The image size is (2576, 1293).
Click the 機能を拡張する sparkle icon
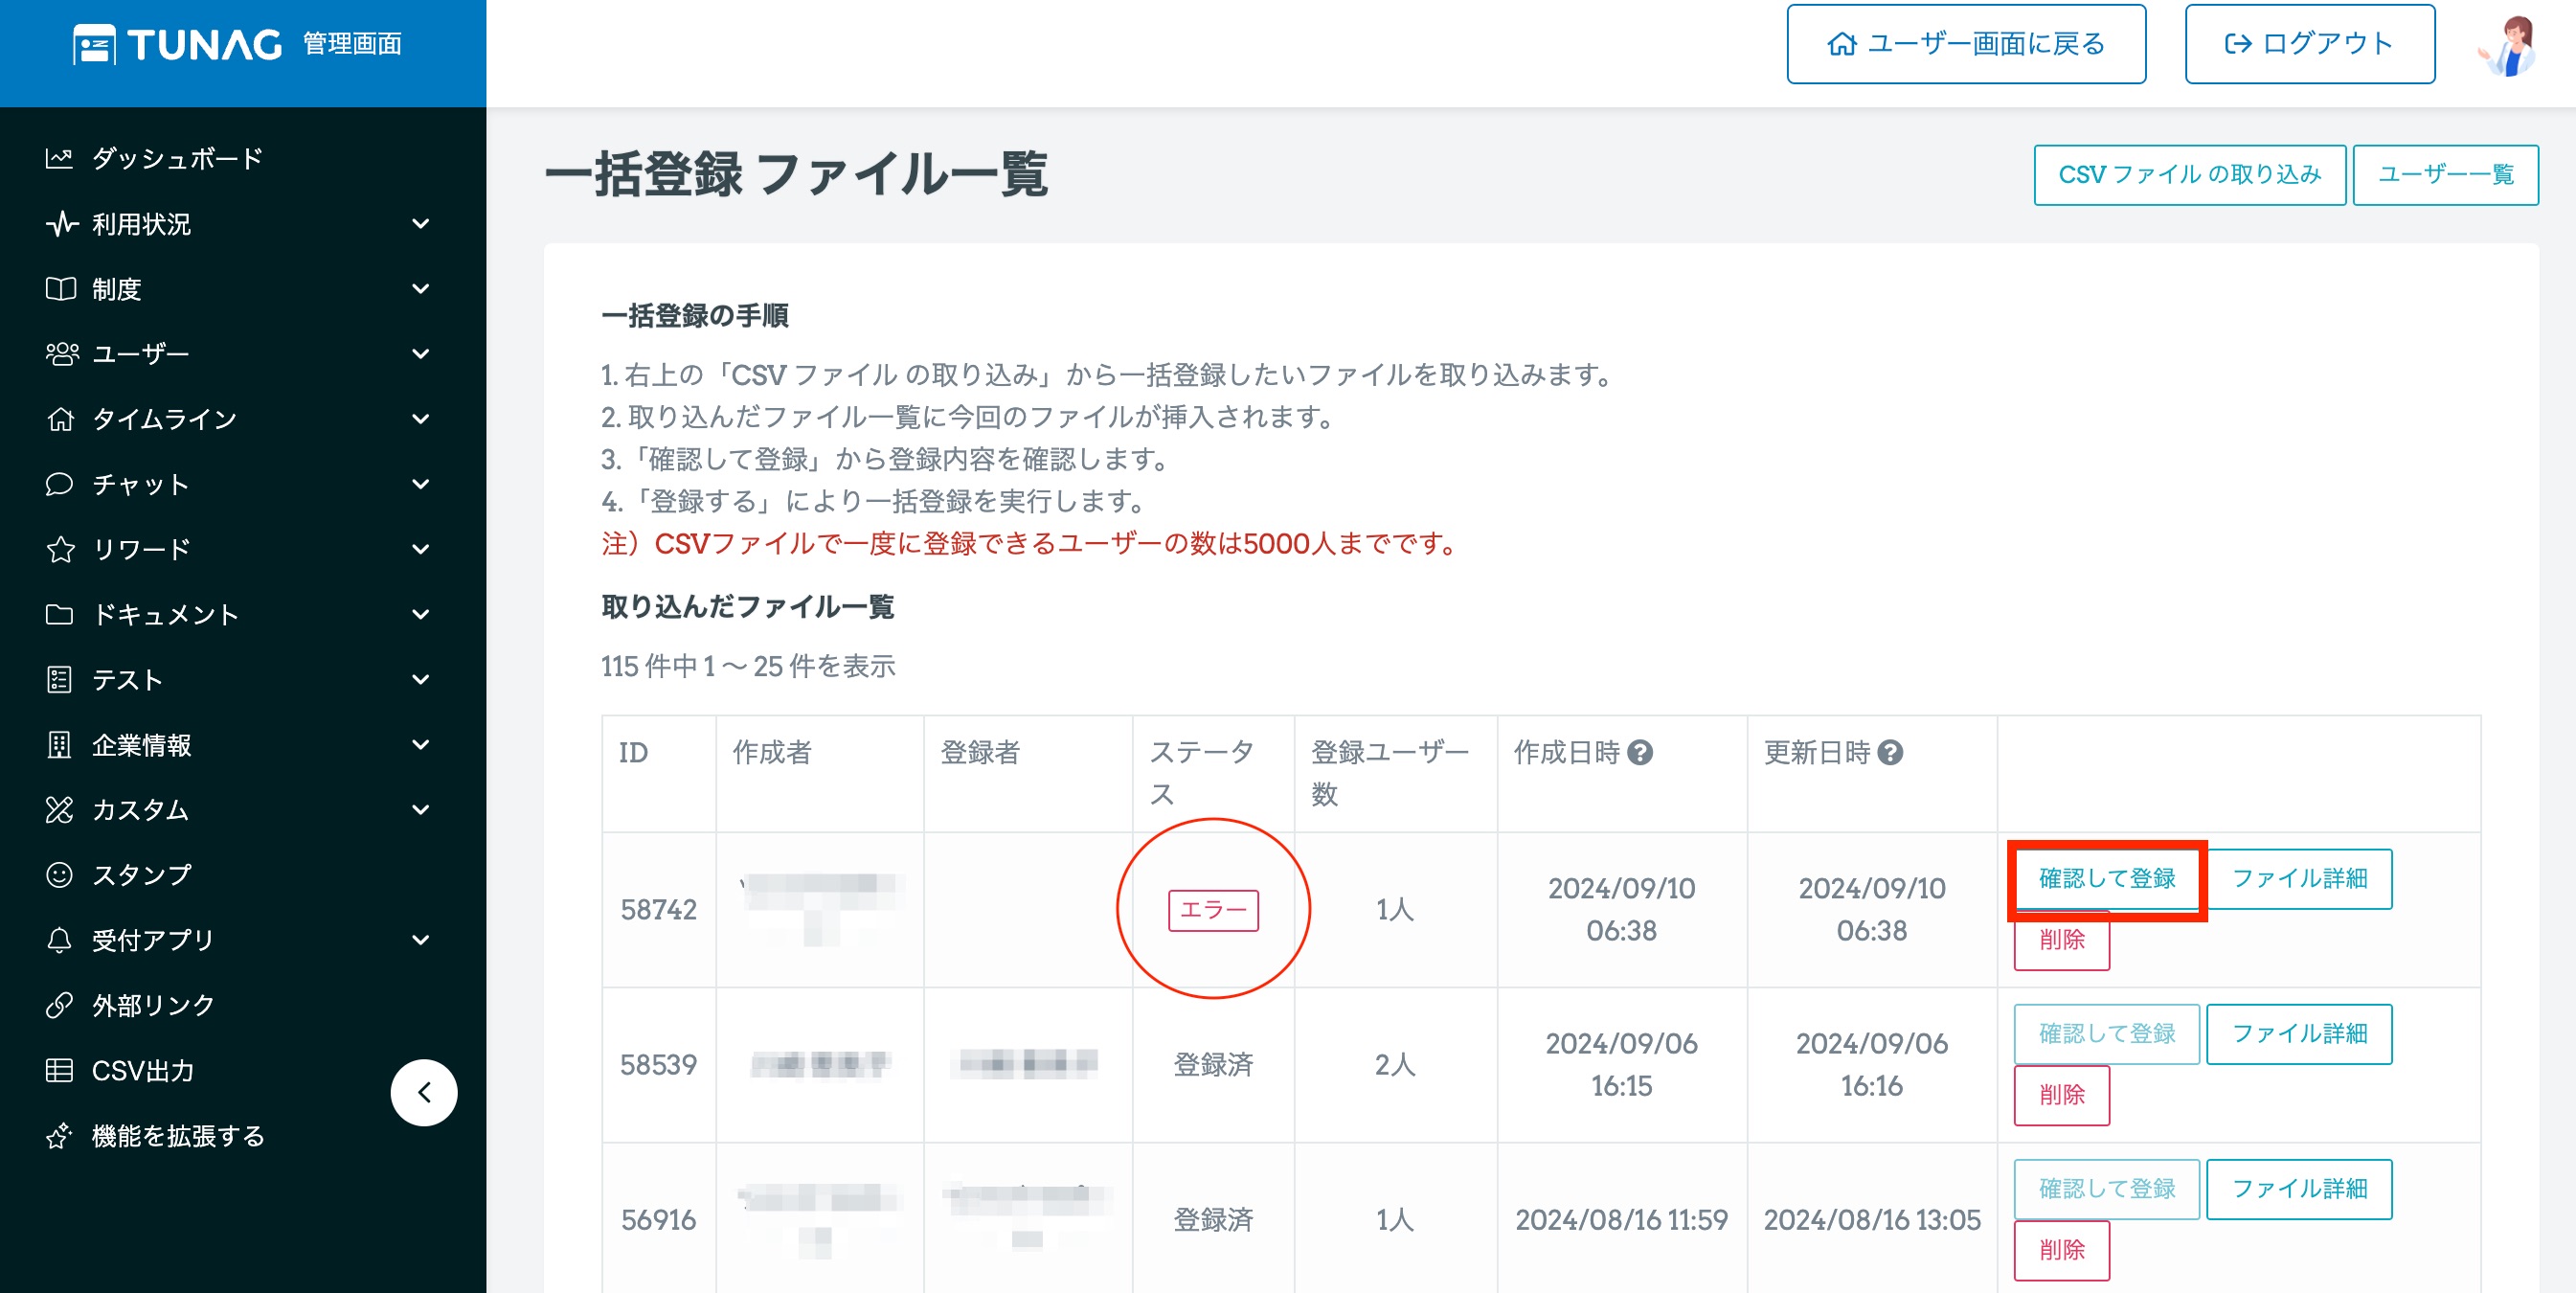click(59, 1135)
